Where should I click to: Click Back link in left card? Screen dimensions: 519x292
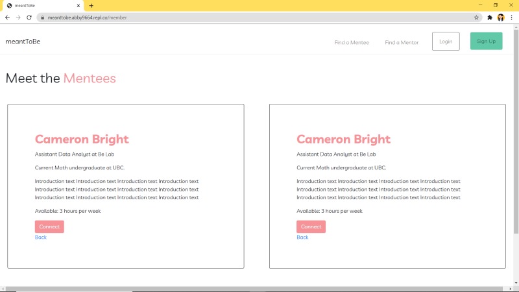click(41, 237)
